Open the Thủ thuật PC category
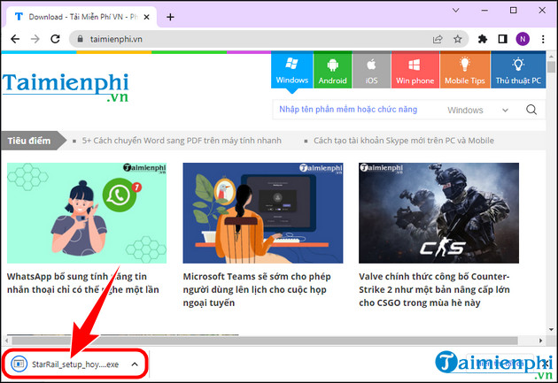Image resolution: width=558 pixels, height=383 pixels. click(x=518, y=70)
